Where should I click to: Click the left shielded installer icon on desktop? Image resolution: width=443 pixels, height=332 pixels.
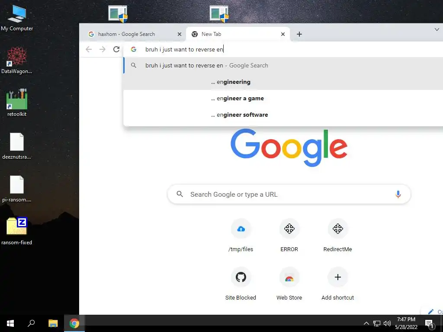pyautogui.click(x=118, y=14)
